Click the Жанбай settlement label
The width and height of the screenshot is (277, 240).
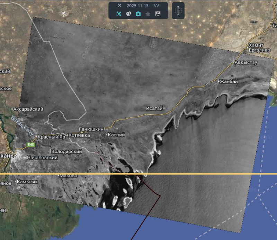pyautogui.click(x=229, y=82)
